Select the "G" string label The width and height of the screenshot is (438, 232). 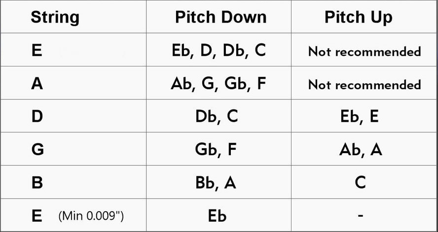pyautogui.click(x=37, y=150)
